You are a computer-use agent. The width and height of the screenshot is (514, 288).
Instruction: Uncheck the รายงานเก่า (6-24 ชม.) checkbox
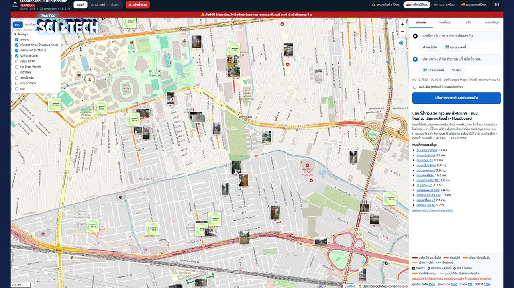point(16,50)
